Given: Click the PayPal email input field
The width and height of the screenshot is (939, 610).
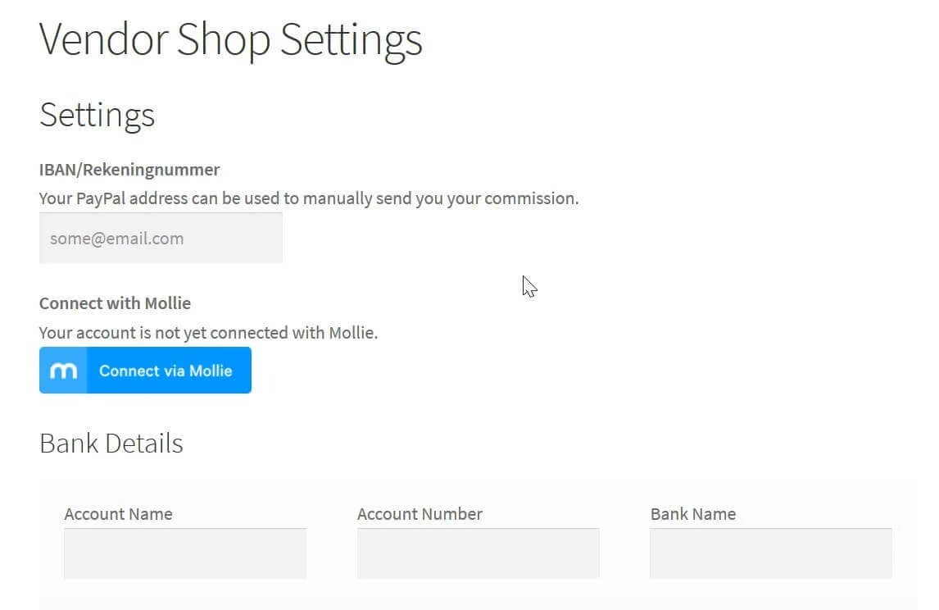Looking at the screenshot, I should [x=161, y=238].
